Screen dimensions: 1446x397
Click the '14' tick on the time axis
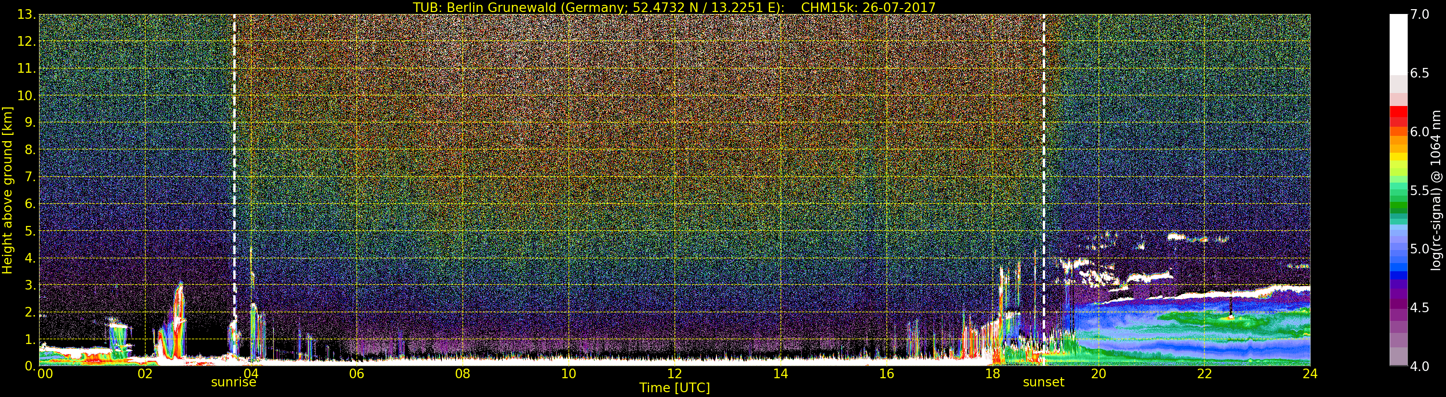pos(780,374)
